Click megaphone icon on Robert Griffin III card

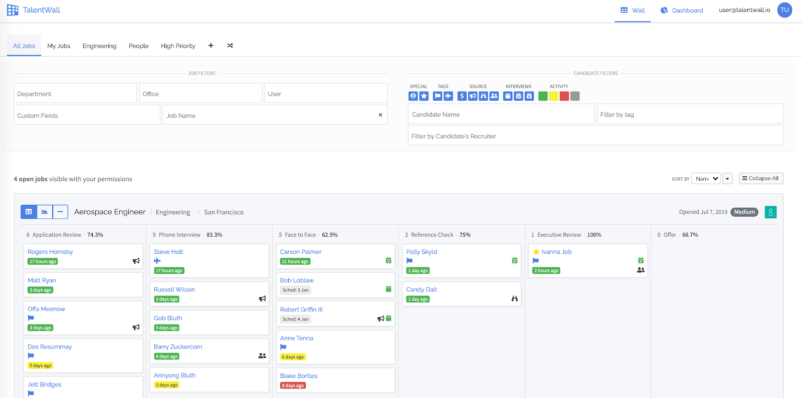(380, 318)
